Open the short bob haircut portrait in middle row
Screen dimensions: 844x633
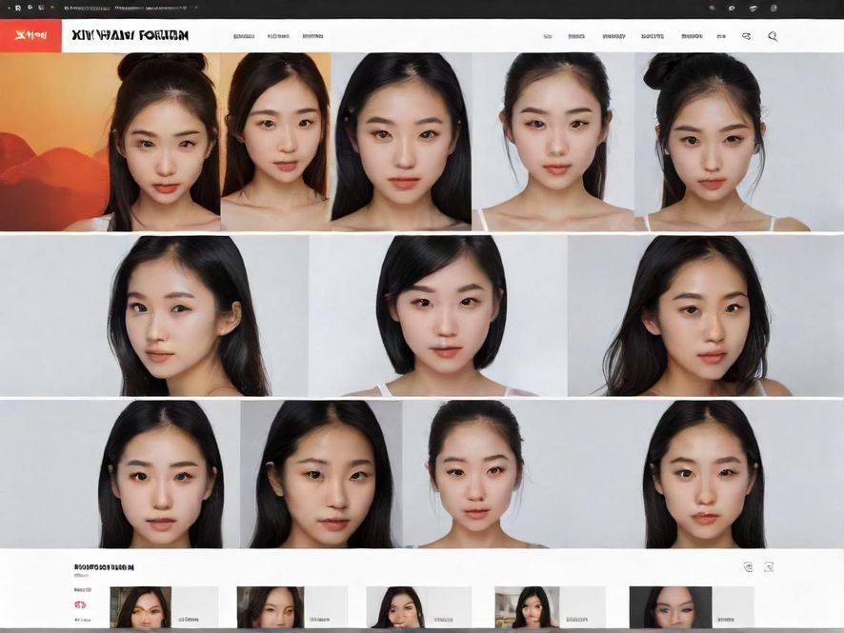pos(438,316)
